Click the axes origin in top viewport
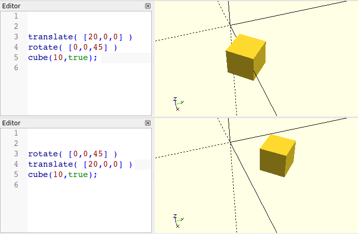This screenshot has width=358, height=234. click(230, 24)
